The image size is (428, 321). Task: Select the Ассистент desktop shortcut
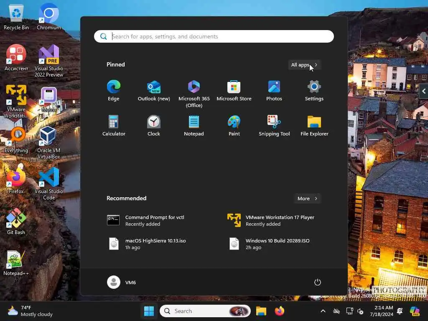(x=16, y=58)
